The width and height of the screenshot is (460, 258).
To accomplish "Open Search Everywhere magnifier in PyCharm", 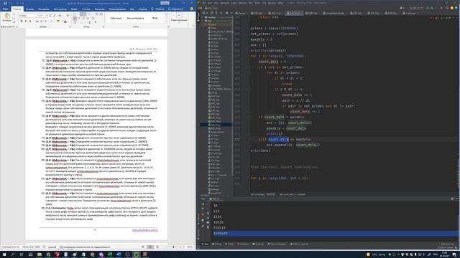I will [447, 8].
